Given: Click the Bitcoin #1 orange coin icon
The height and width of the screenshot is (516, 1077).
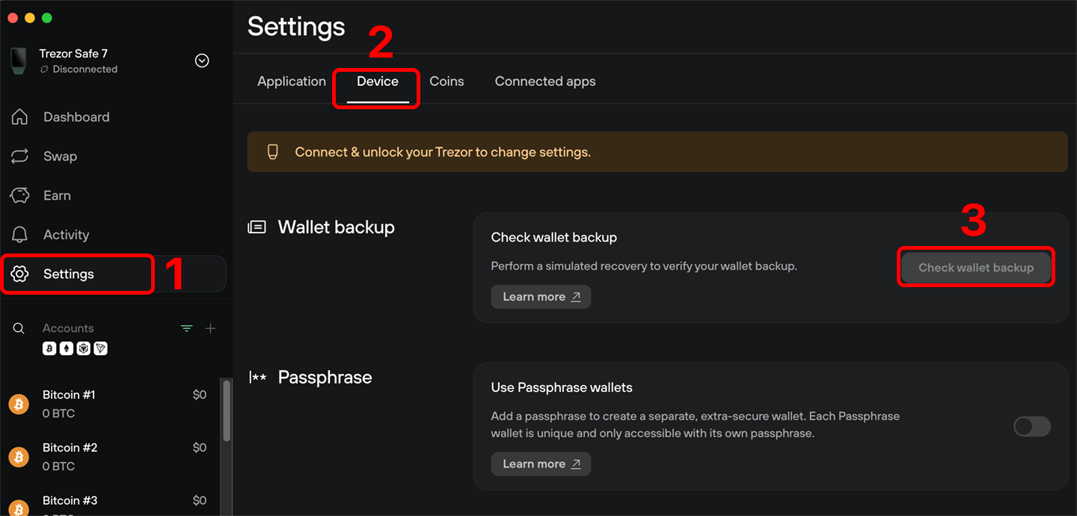Looking at the screenshot, I should point(19,404).
